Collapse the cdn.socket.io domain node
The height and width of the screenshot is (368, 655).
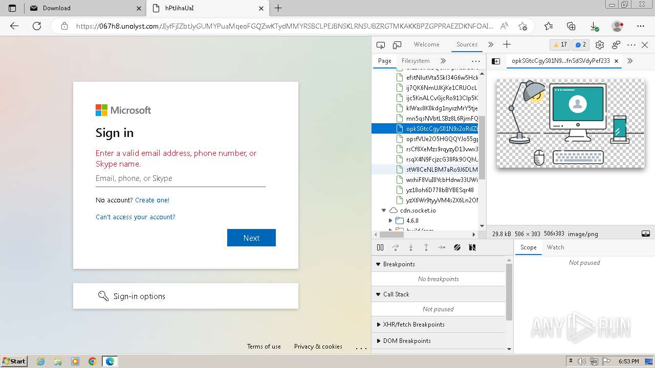pos(384,211)
